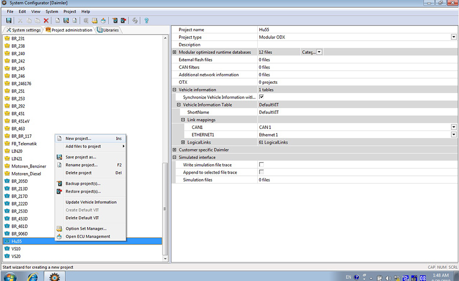459x281 pixels.
Task: Expand Modular optimized runtime databases row
Action: click(174, 52)
